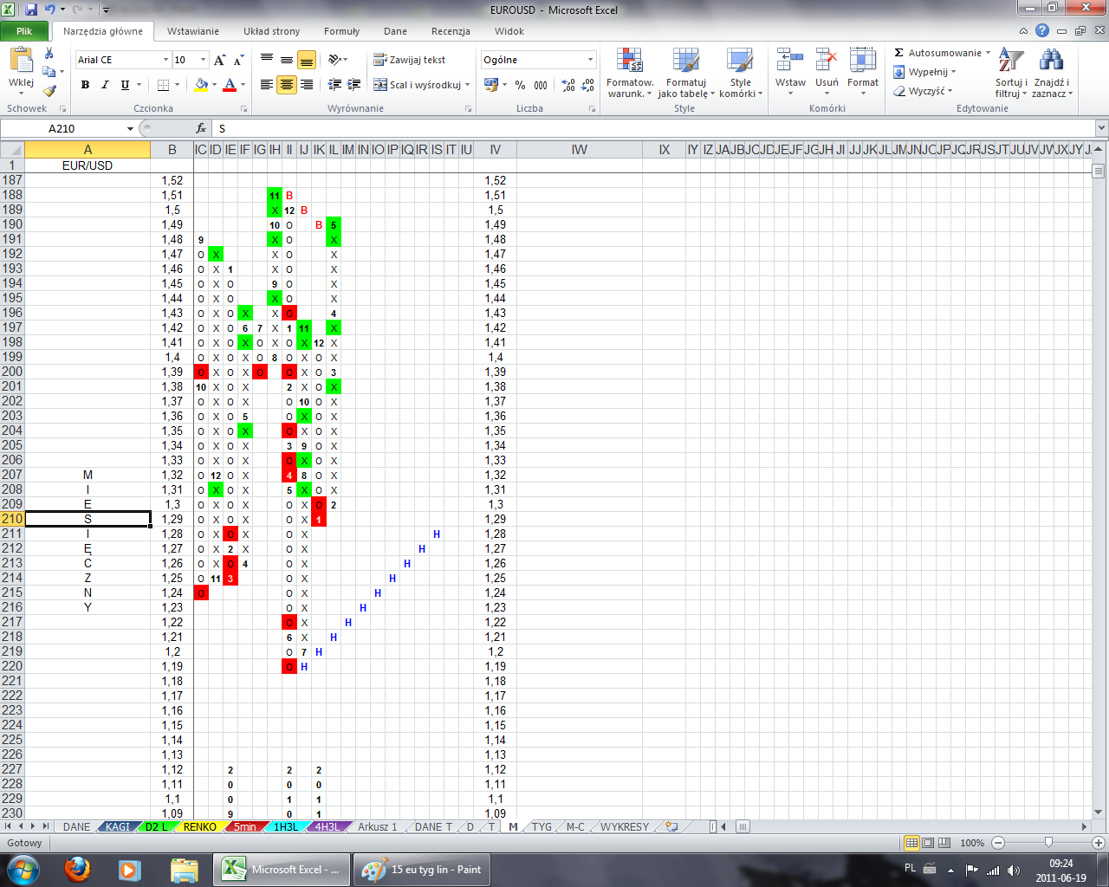Open the Sortuj i filtruj menu
1109x887 pixels.
[x=1010, y=74]
